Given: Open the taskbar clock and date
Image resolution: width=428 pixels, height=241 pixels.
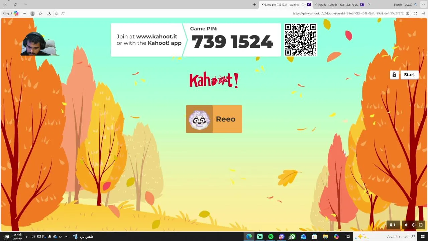Looking at the screenshot, I should (17, 237).
